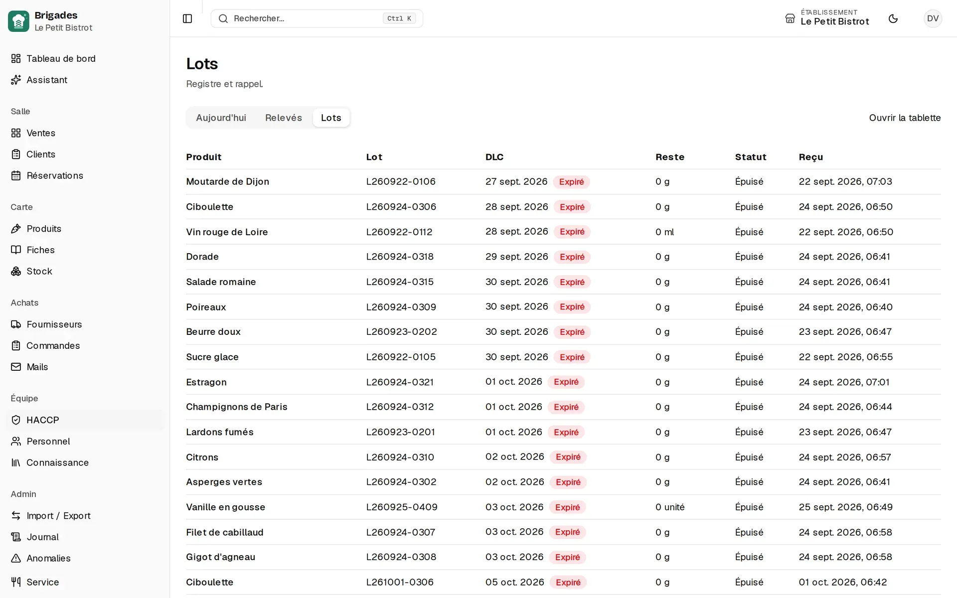Focus the Rechercher search field
This screenshot has width=957, height=598.
[x=317, y=18]
